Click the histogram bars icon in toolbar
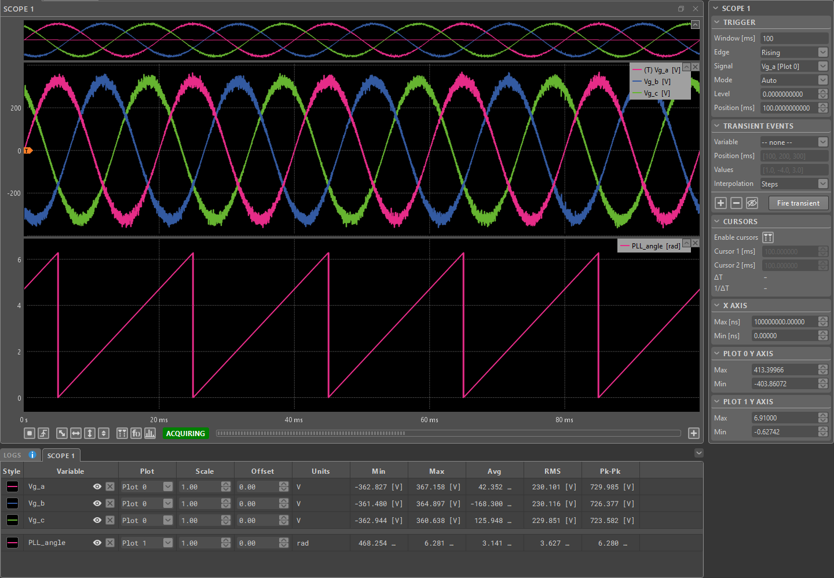The width and height of the screenshot is (834, 578). [150, 433]
